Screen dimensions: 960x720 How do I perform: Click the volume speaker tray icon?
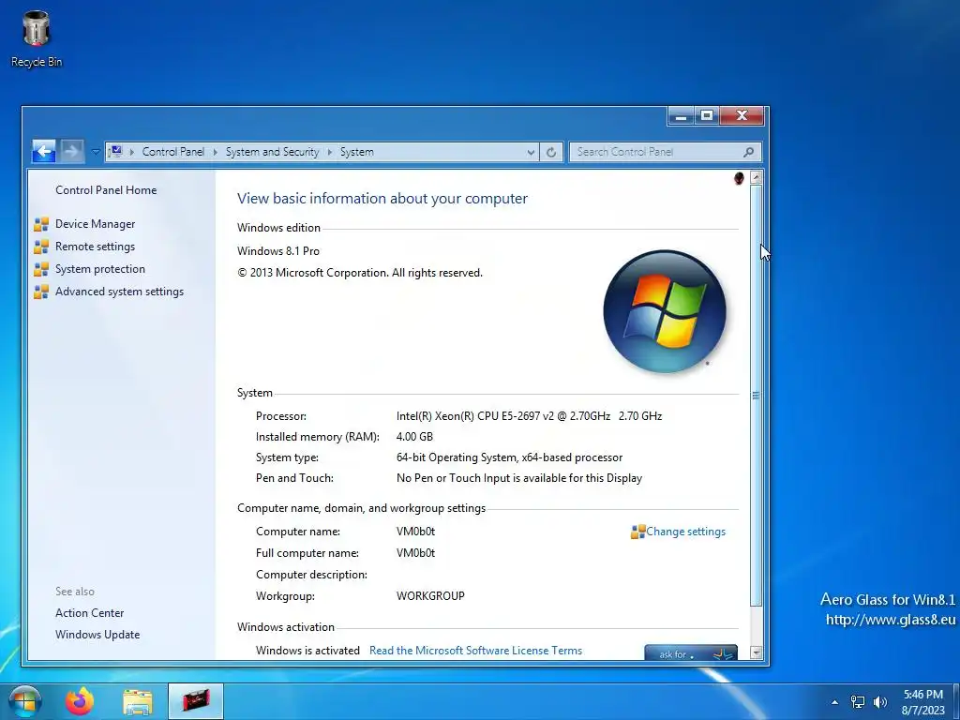[x=880, y=702]
